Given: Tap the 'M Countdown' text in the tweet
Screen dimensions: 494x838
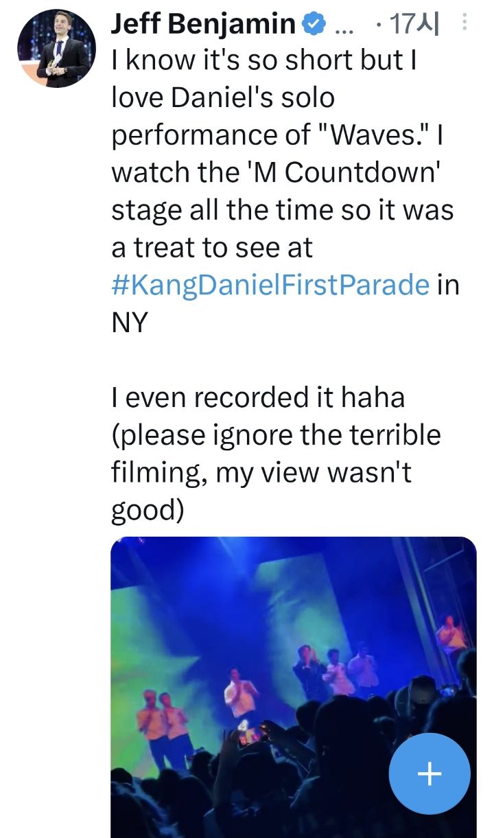Looking at the screenshot, I should point(362,173).
